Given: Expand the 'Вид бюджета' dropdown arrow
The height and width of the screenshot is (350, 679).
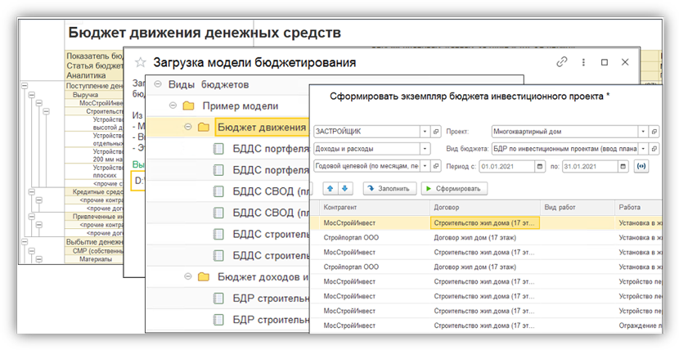Looking at the screenshot, I should click(642, 149).
